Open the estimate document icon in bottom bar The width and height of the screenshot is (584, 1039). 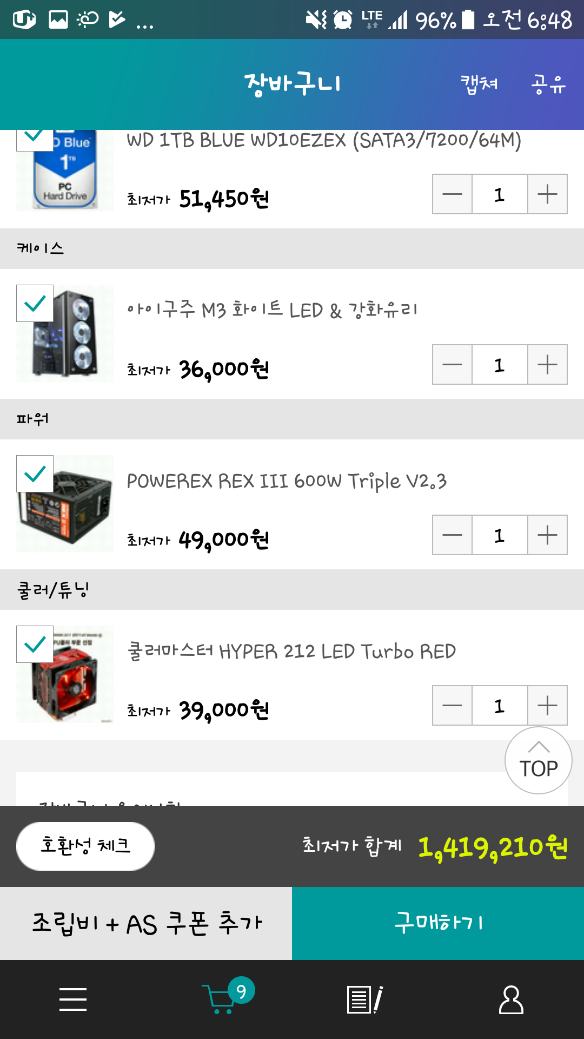pyautogui.click(x=365, y=999)
